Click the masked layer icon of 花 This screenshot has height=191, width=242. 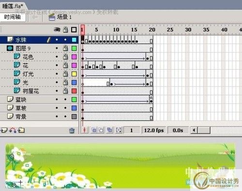17,65
